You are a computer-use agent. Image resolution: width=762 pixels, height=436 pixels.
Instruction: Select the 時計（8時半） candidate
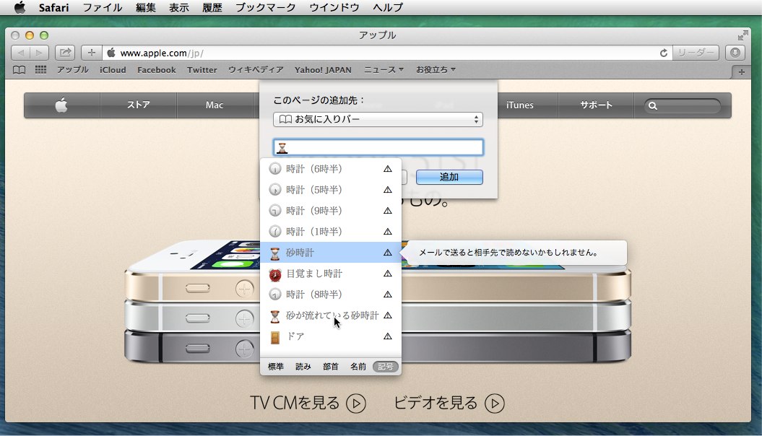(x=331, y=295)
